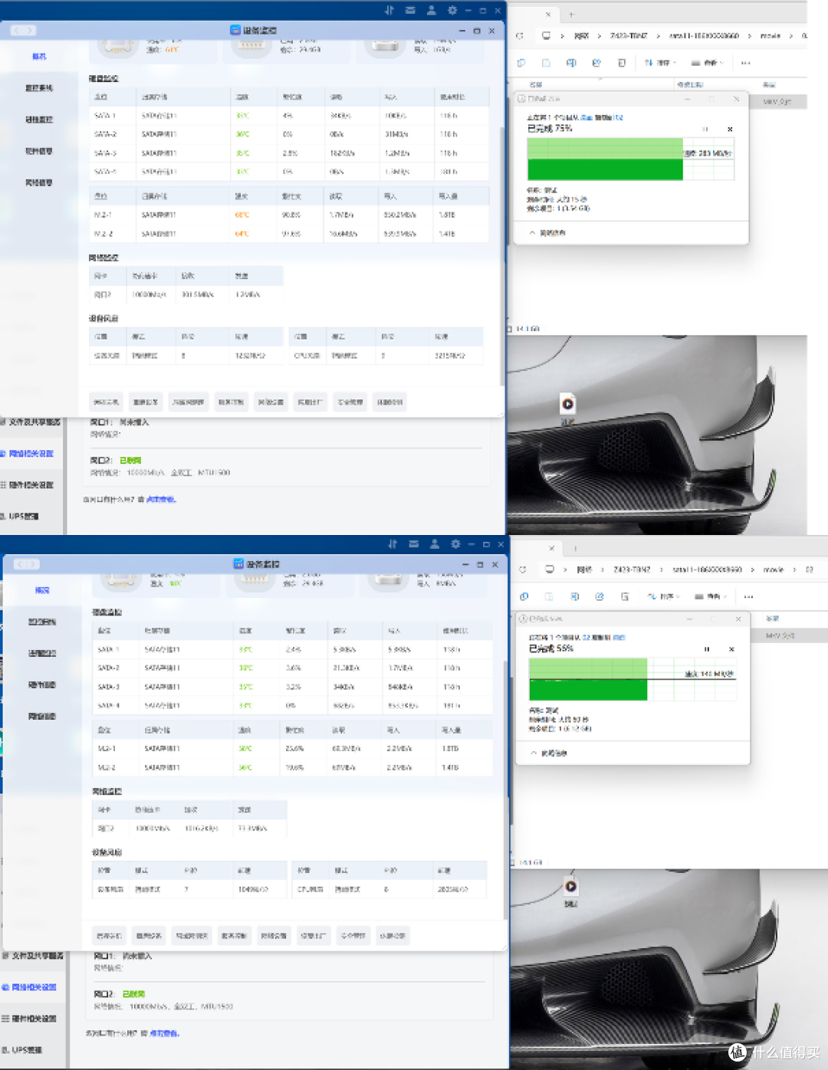Click settings gear in lower NAS title bar
Viewport: 828px width, 1070px height.
(455, 544)
